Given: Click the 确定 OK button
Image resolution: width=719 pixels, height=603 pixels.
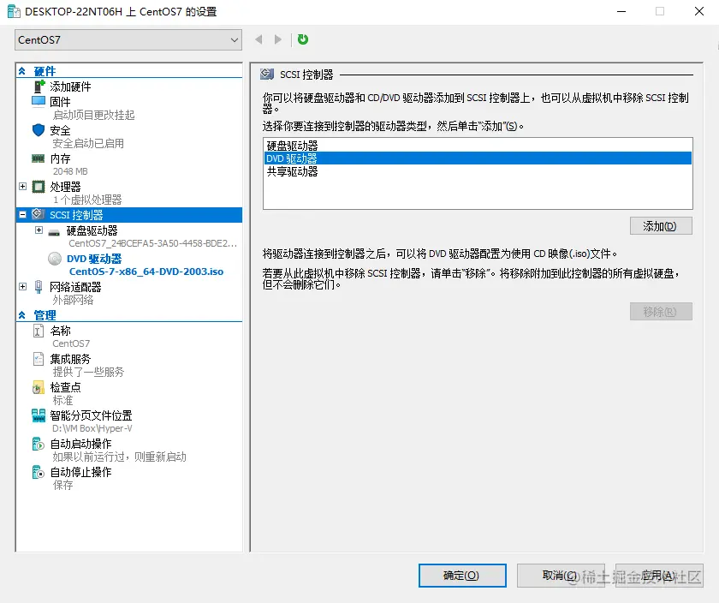Looking at the screenshot, I should [462, 576].
